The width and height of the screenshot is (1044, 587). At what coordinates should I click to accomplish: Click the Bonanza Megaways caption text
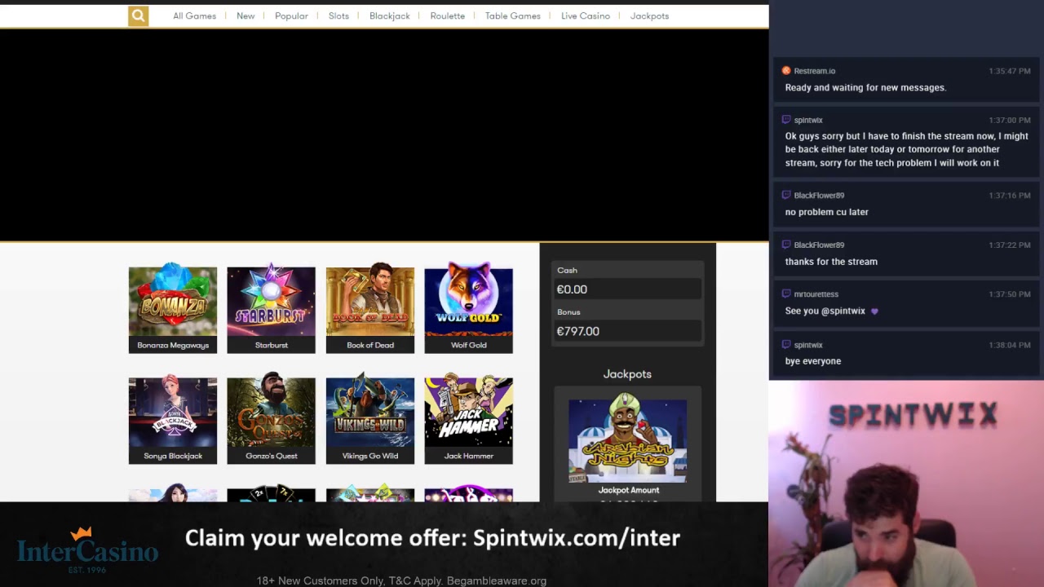[173, 345]
